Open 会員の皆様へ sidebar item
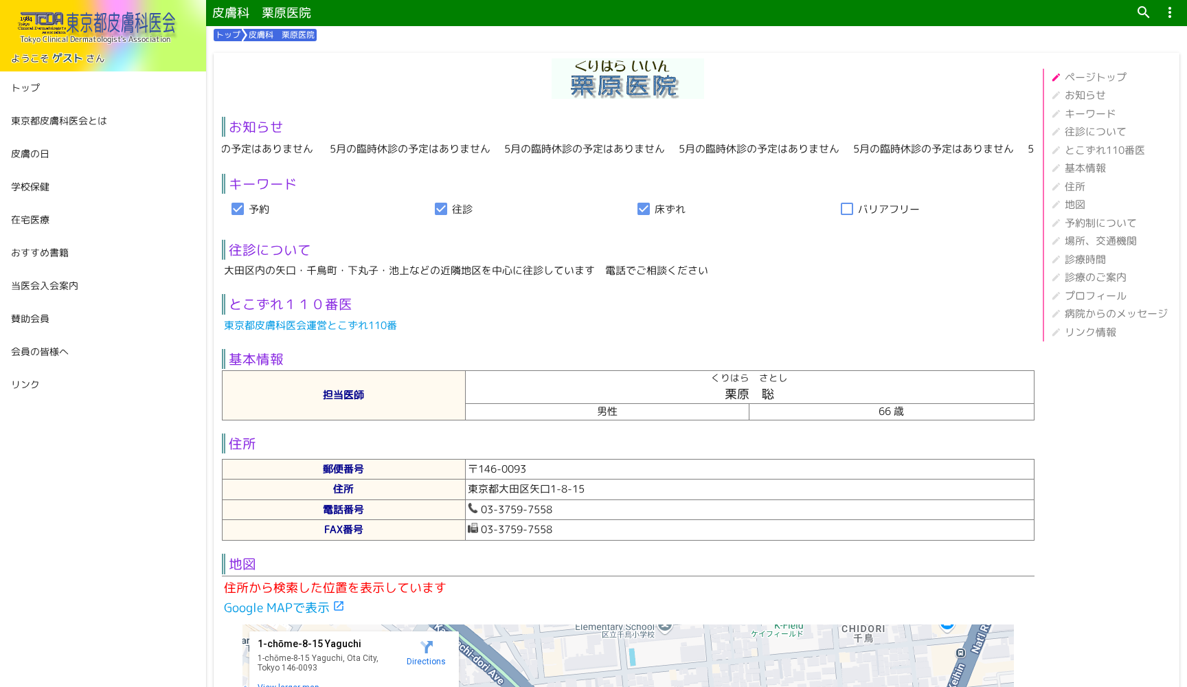1187x687 pixels. tap(103, 352)
